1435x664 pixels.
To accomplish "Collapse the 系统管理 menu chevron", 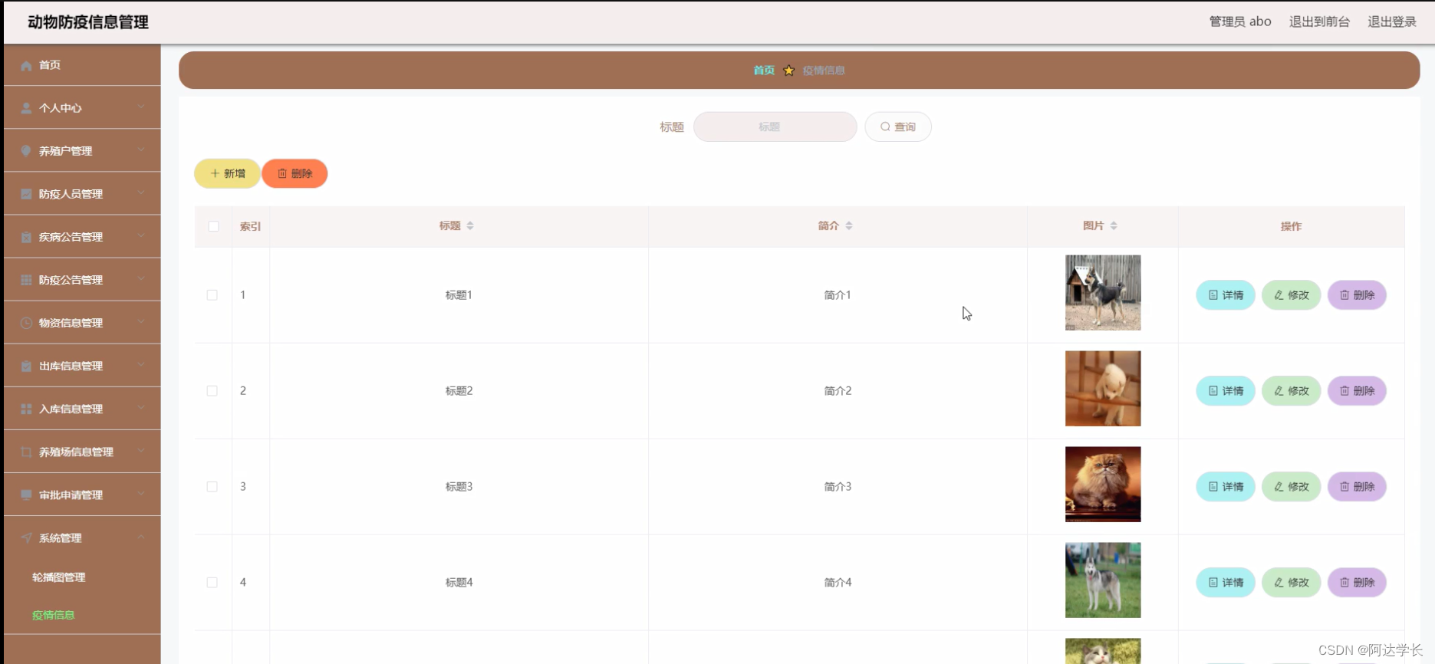I will pos(141,537).
